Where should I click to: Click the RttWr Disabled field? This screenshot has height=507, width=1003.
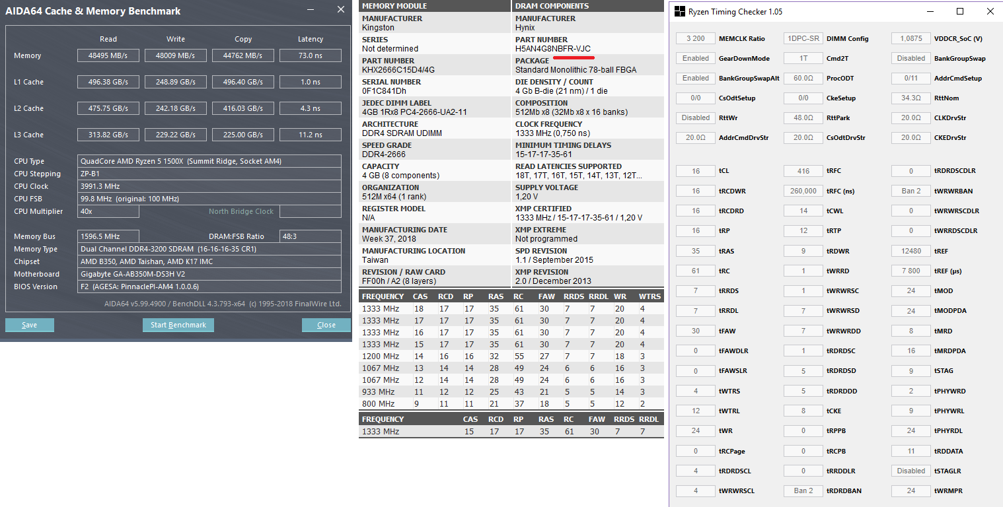[696, 118]
